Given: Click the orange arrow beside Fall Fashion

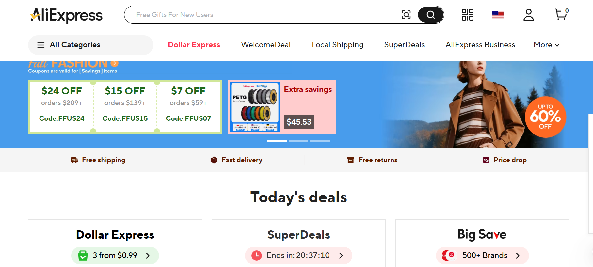Looking at the screenshot, I should click(114, 63).
